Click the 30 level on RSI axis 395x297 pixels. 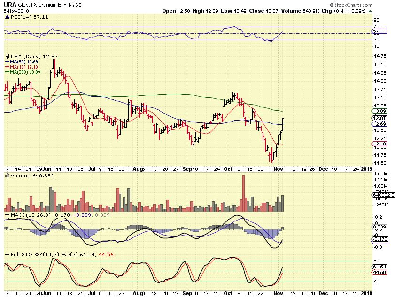(377, 40)
